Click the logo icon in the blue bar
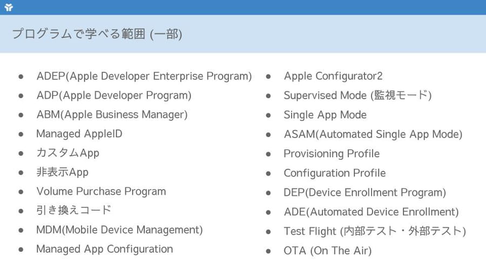486x273 pixels. [9, 7]
